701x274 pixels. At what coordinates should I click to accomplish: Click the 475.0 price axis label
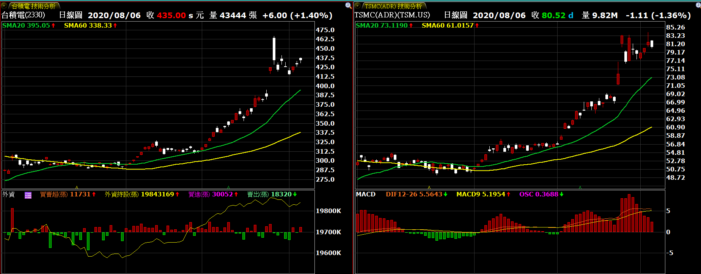click(325, 30)
